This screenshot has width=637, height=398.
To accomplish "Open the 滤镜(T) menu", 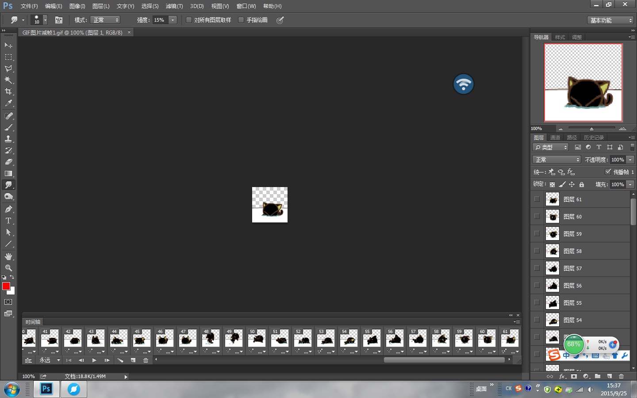I will pyautogui.click(x=174, y=6).
